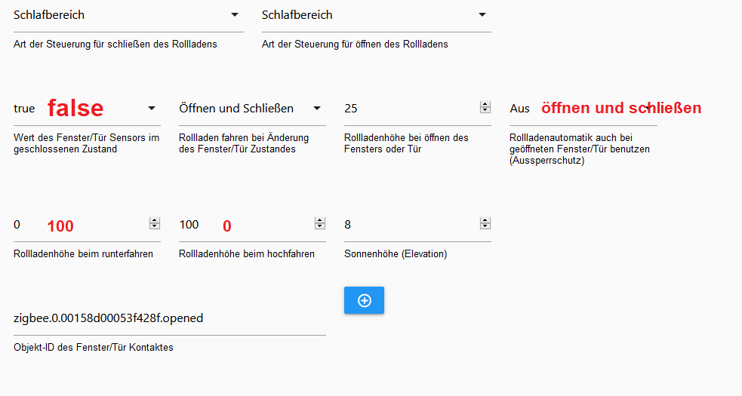Click stepper arrows for window-open shutter height 25
742x396 pixels.
[x=485, y=107]
